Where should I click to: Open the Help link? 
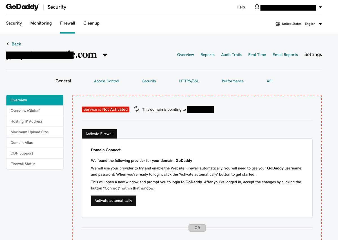[x=241, y=7]
